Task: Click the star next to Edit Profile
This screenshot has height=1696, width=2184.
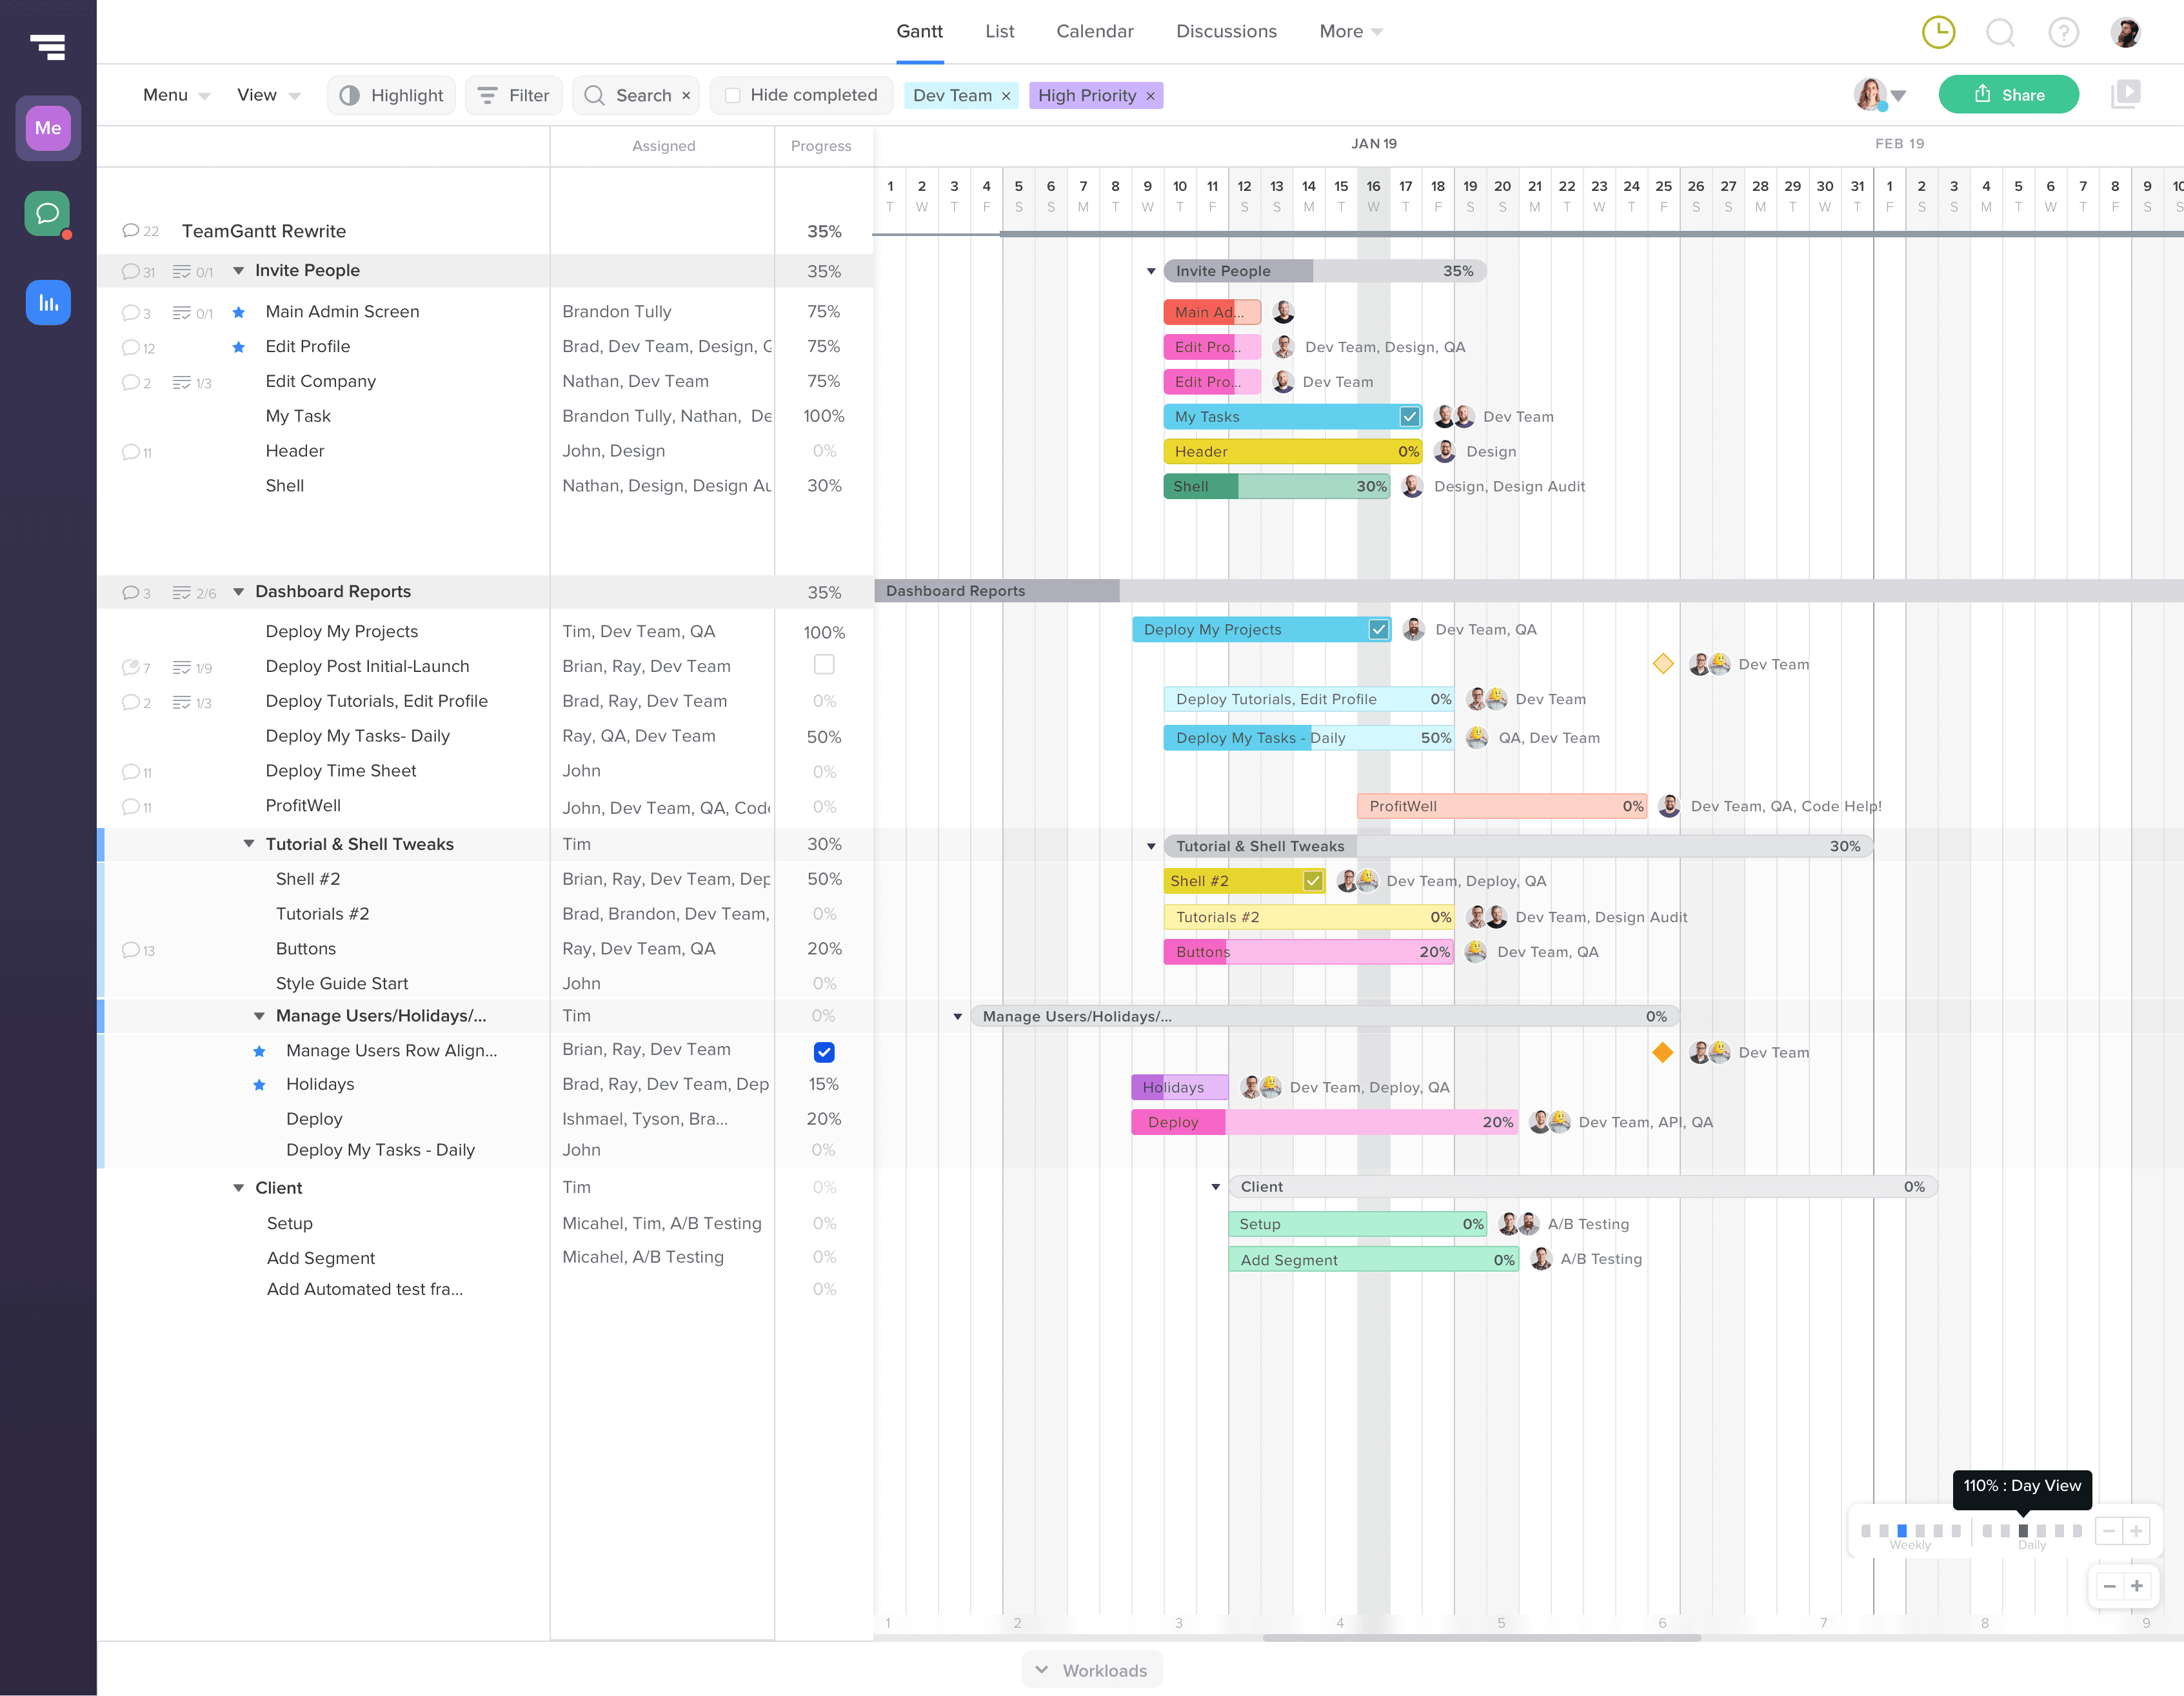Action: tap(238, 347)
